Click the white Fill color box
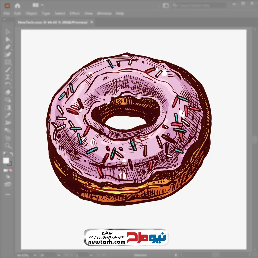258x258 pixels. pyautogui.click(x=6, y=160)
